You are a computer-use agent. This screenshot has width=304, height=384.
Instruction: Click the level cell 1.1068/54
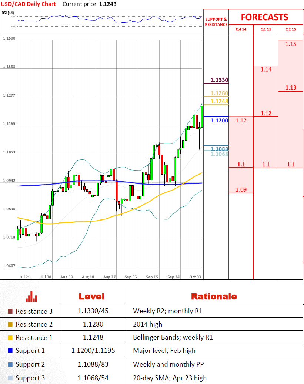pos(93,378)
